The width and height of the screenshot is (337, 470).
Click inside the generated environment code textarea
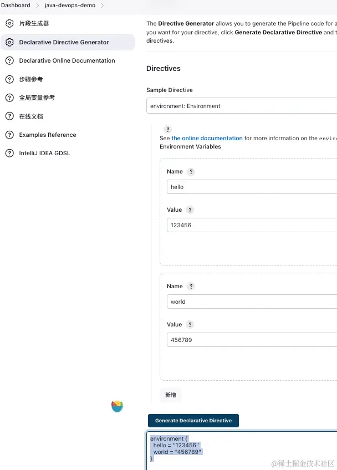[242, 451]
